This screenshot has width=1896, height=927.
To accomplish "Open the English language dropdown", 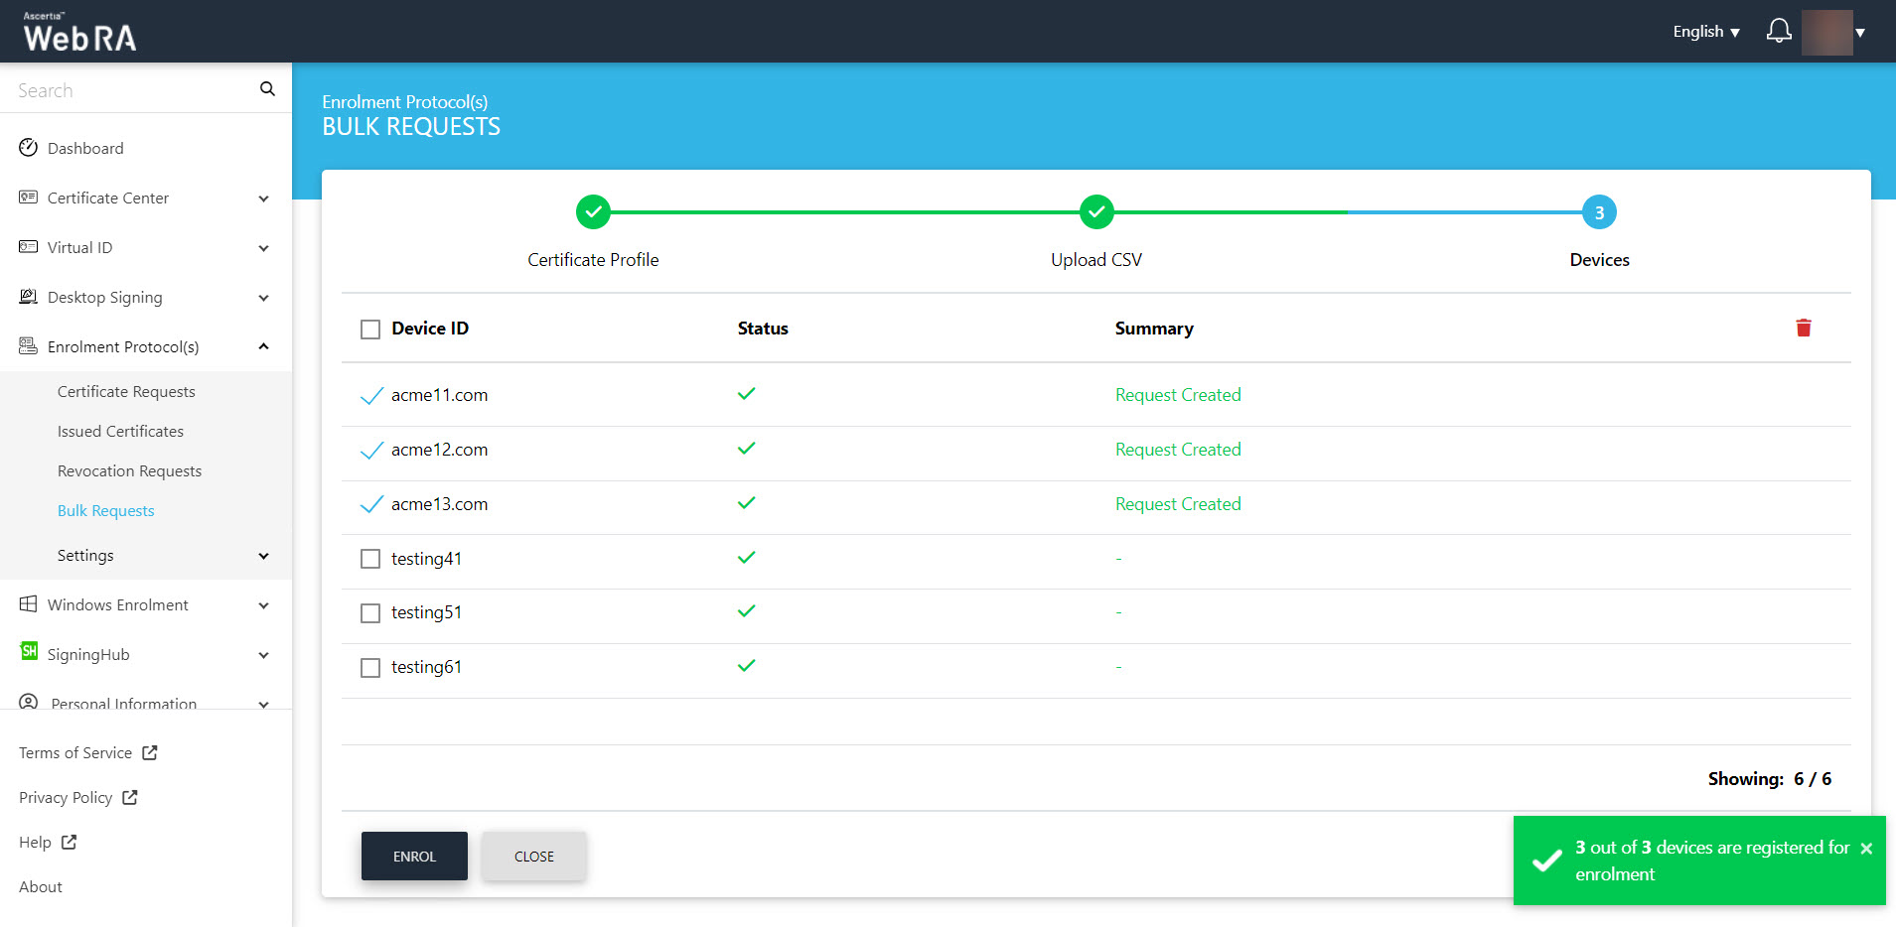I will click(1705, 32).
